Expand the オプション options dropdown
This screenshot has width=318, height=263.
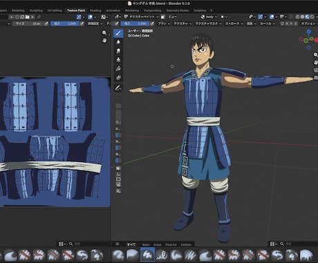[309, 24]
